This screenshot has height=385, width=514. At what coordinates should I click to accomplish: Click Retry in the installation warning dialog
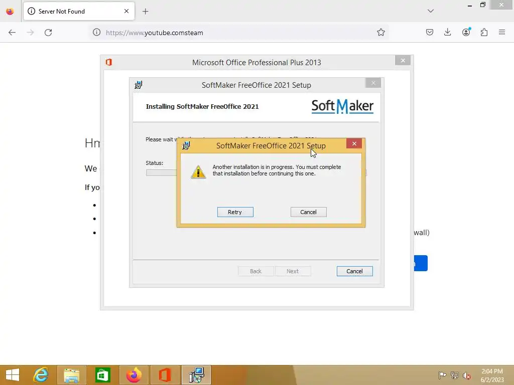point(235,212)
